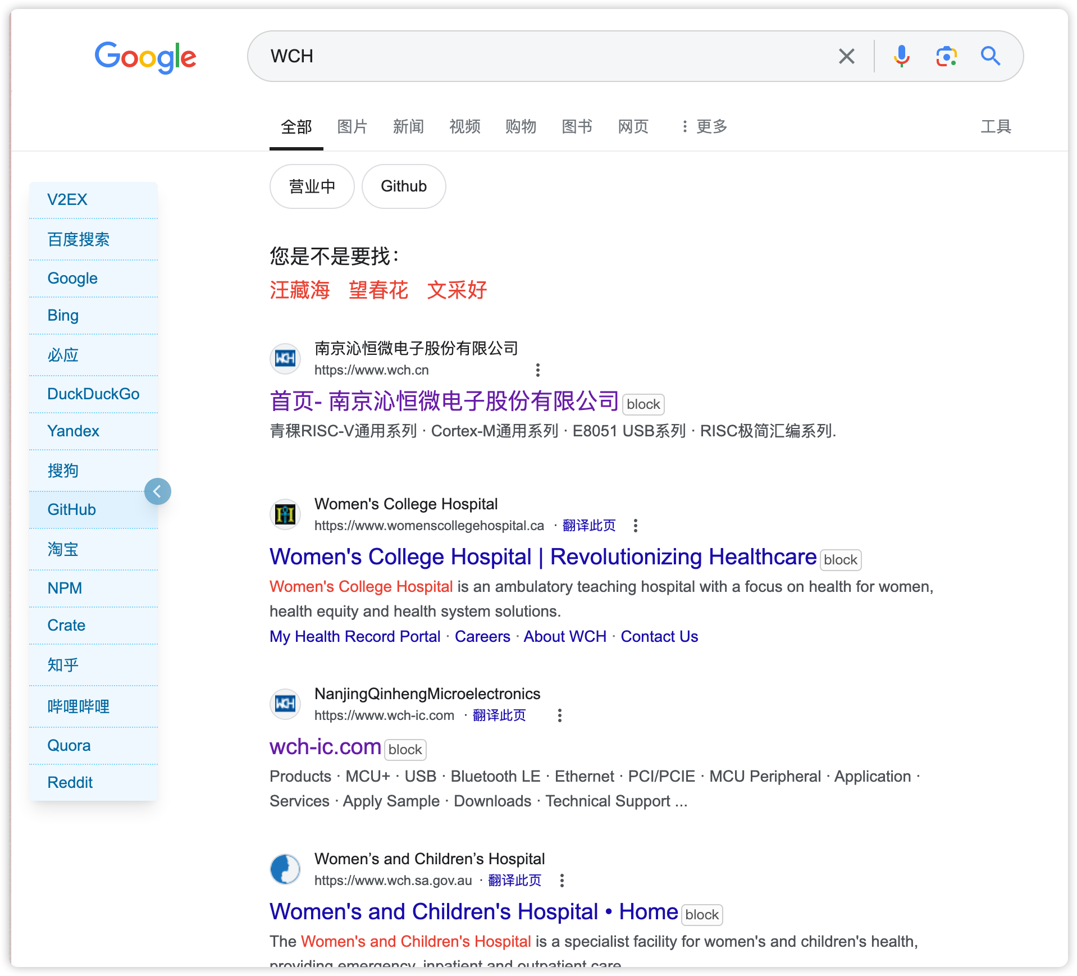Search on Crate from the sidebar

click(x=93, y=626)
